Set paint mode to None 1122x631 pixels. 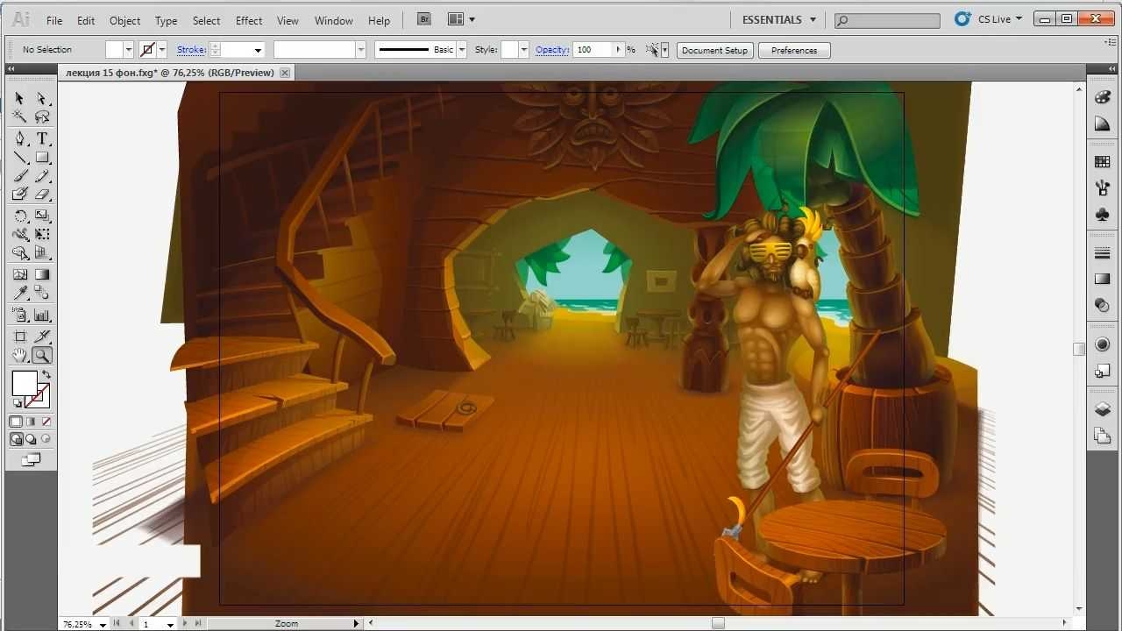coord(46,422)
